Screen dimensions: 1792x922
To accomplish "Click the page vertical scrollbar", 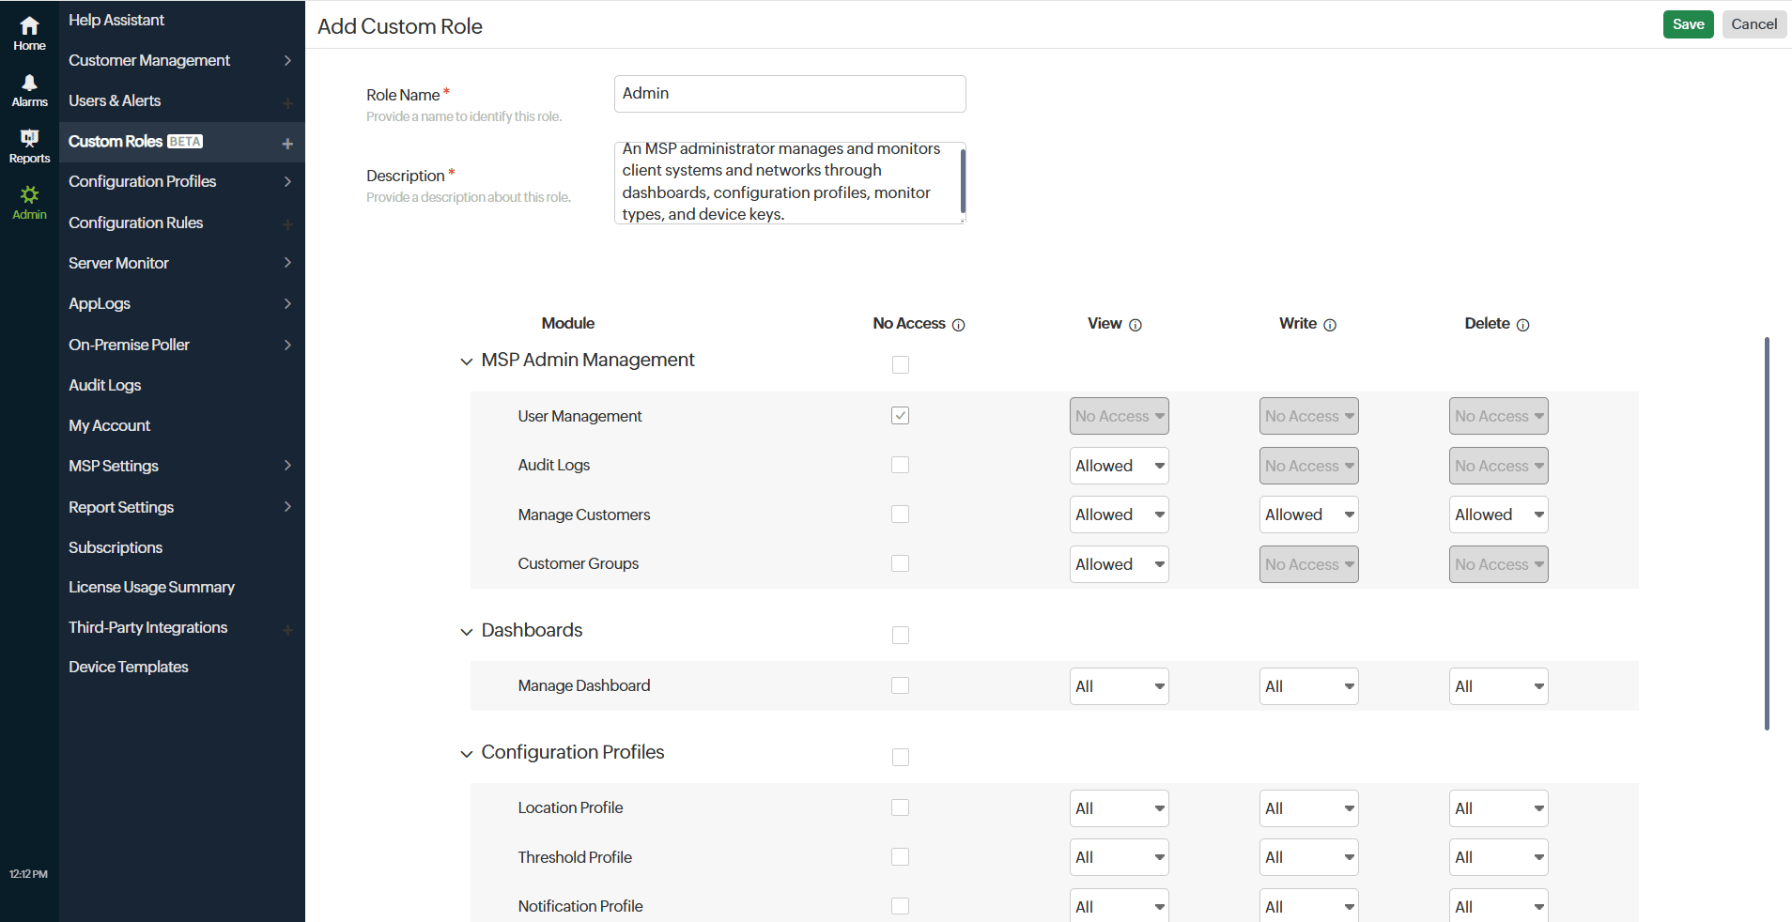I will point(1767,533).
